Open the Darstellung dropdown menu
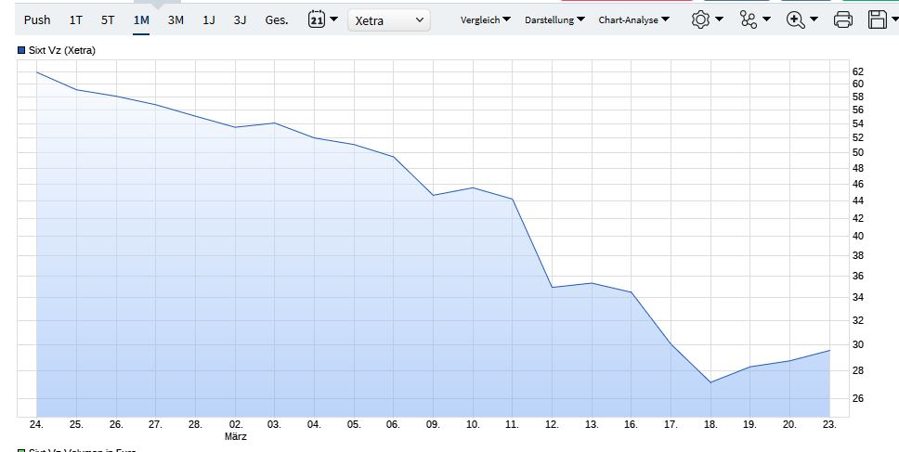The image size is (899, 452). [x=554, y=19]
